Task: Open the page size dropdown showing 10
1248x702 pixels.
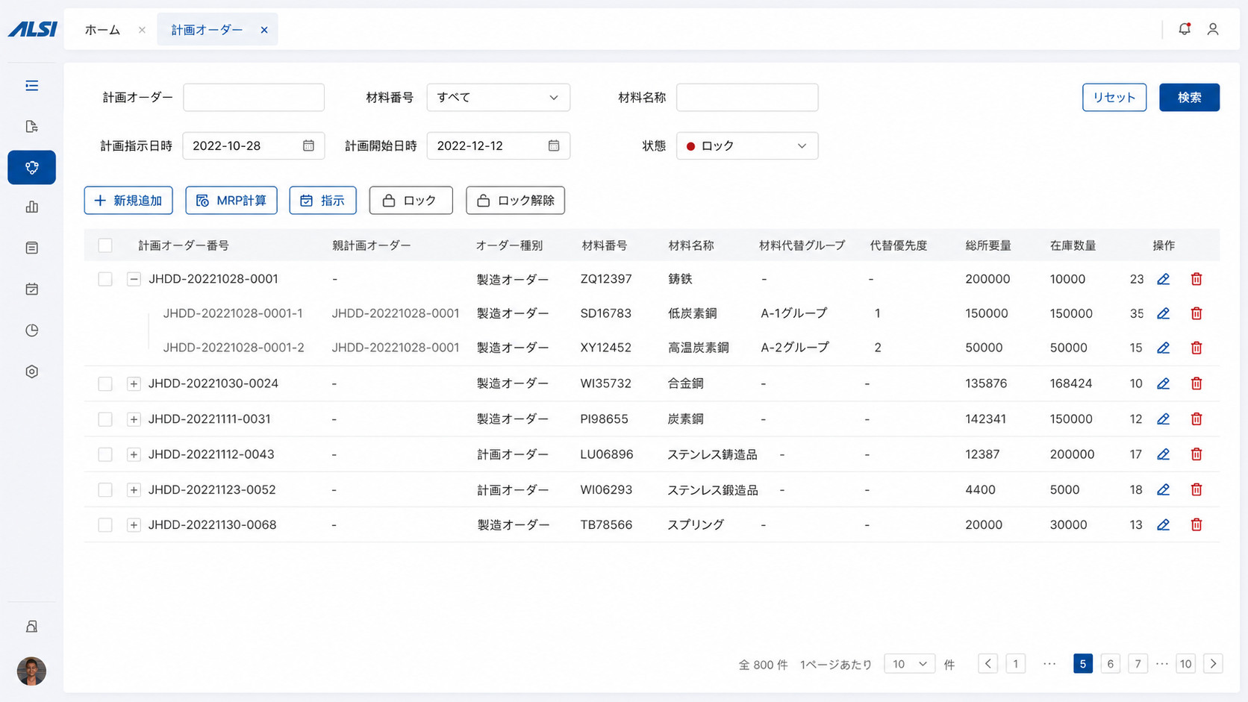Action: pyautogui.click(x=909, y=664)
